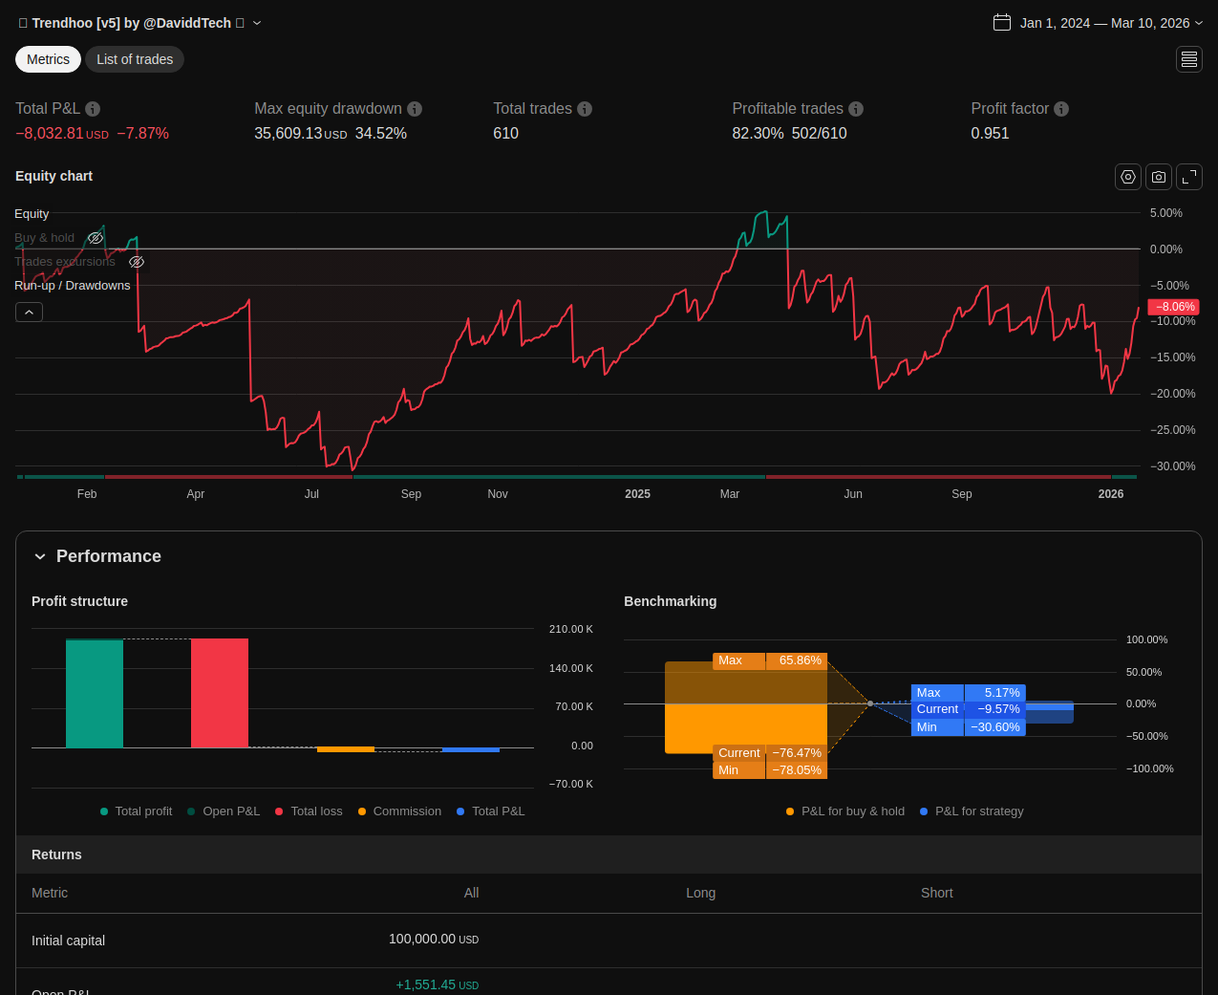
Task: Switch to the List of trades tab
Action: coord(135,59)
